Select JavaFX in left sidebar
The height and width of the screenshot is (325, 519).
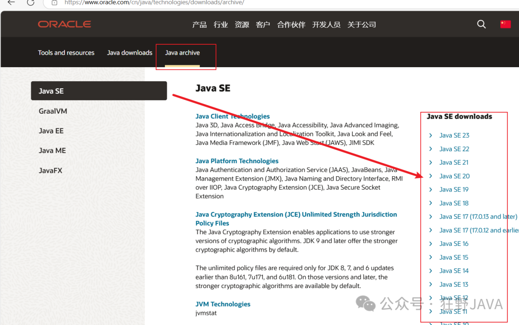[50, 170]
